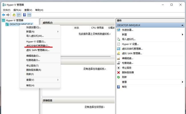Image resolution: width=186 pixels, height=114 pixels.
Task: Expand the 查看(V) submenu arrow in context menu
Action: [x=58, y=80]
